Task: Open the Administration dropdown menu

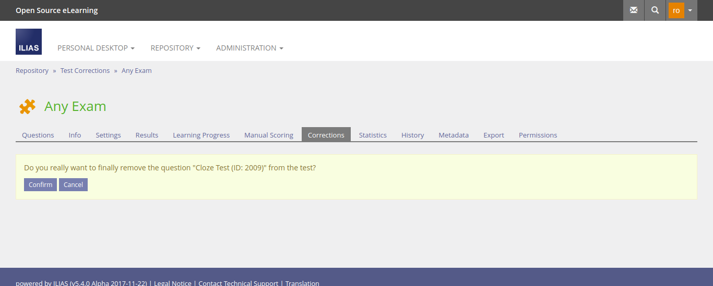Action: pyautogui.click(x=249, y=48)
